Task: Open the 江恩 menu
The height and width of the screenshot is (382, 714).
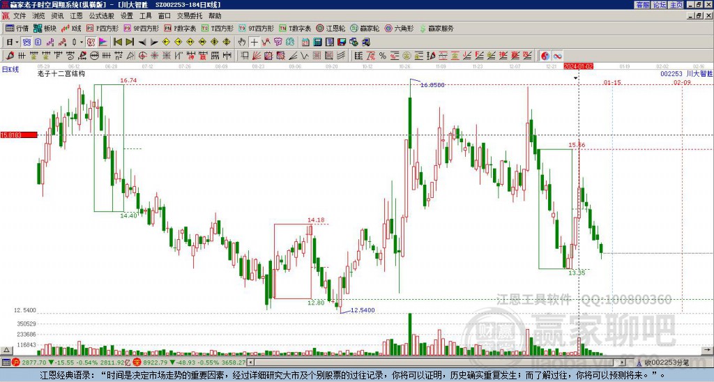Action: (x=77, y=16)
